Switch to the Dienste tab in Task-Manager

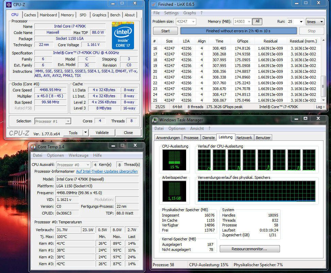[208, 138]
